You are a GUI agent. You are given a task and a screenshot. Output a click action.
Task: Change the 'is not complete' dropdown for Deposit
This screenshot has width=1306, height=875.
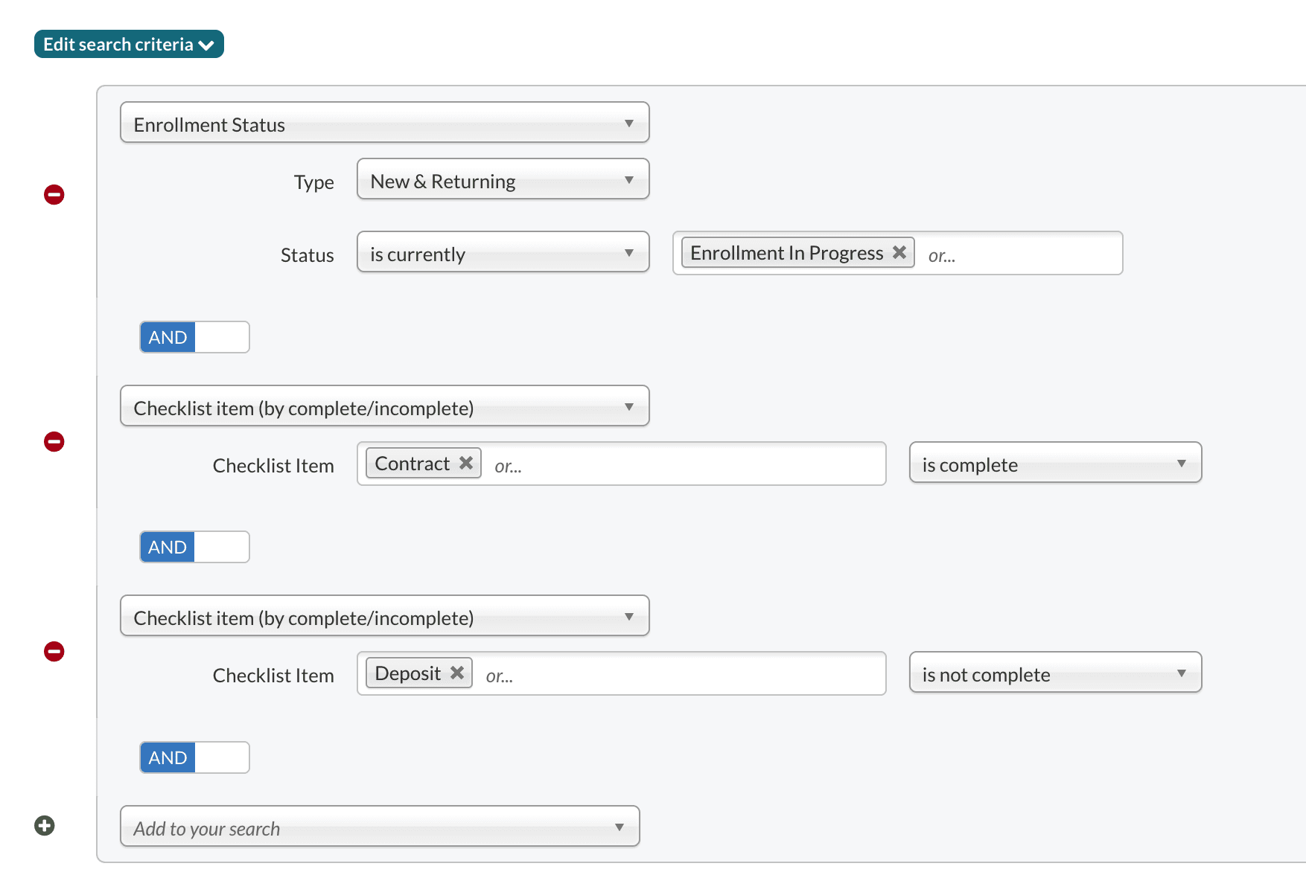[1055, 673]
